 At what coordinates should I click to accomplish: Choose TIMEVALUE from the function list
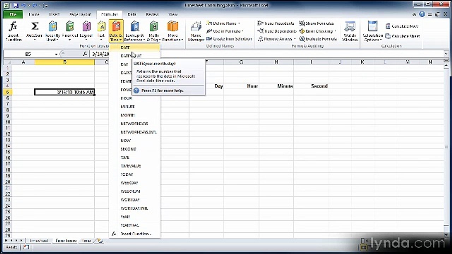(x=135, y=166)
